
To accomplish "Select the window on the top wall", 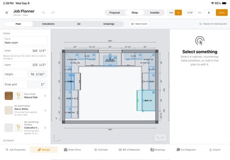I will point(110,51).
